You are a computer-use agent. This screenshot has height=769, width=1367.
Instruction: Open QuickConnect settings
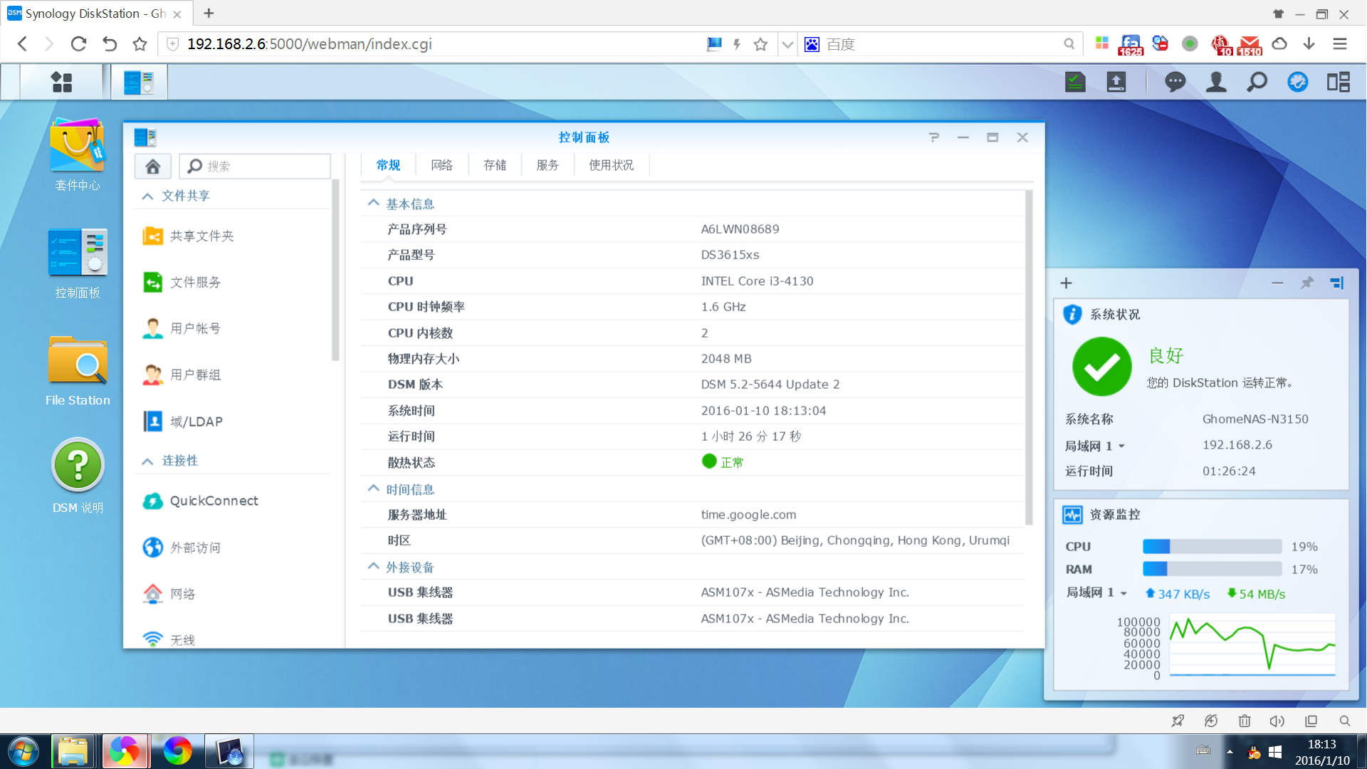coord(201,501)
